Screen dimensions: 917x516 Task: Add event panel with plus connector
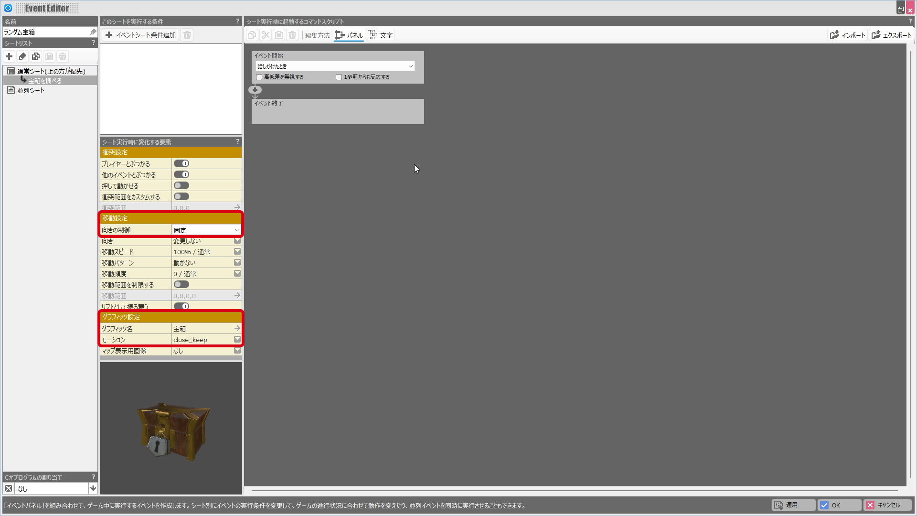coord(255,90)
